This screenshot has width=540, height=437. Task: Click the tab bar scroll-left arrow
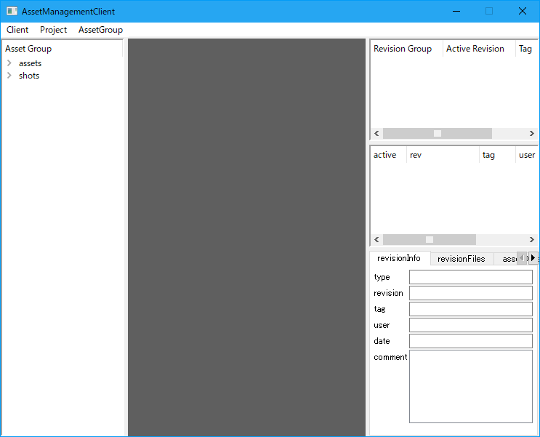coord(522,258)
